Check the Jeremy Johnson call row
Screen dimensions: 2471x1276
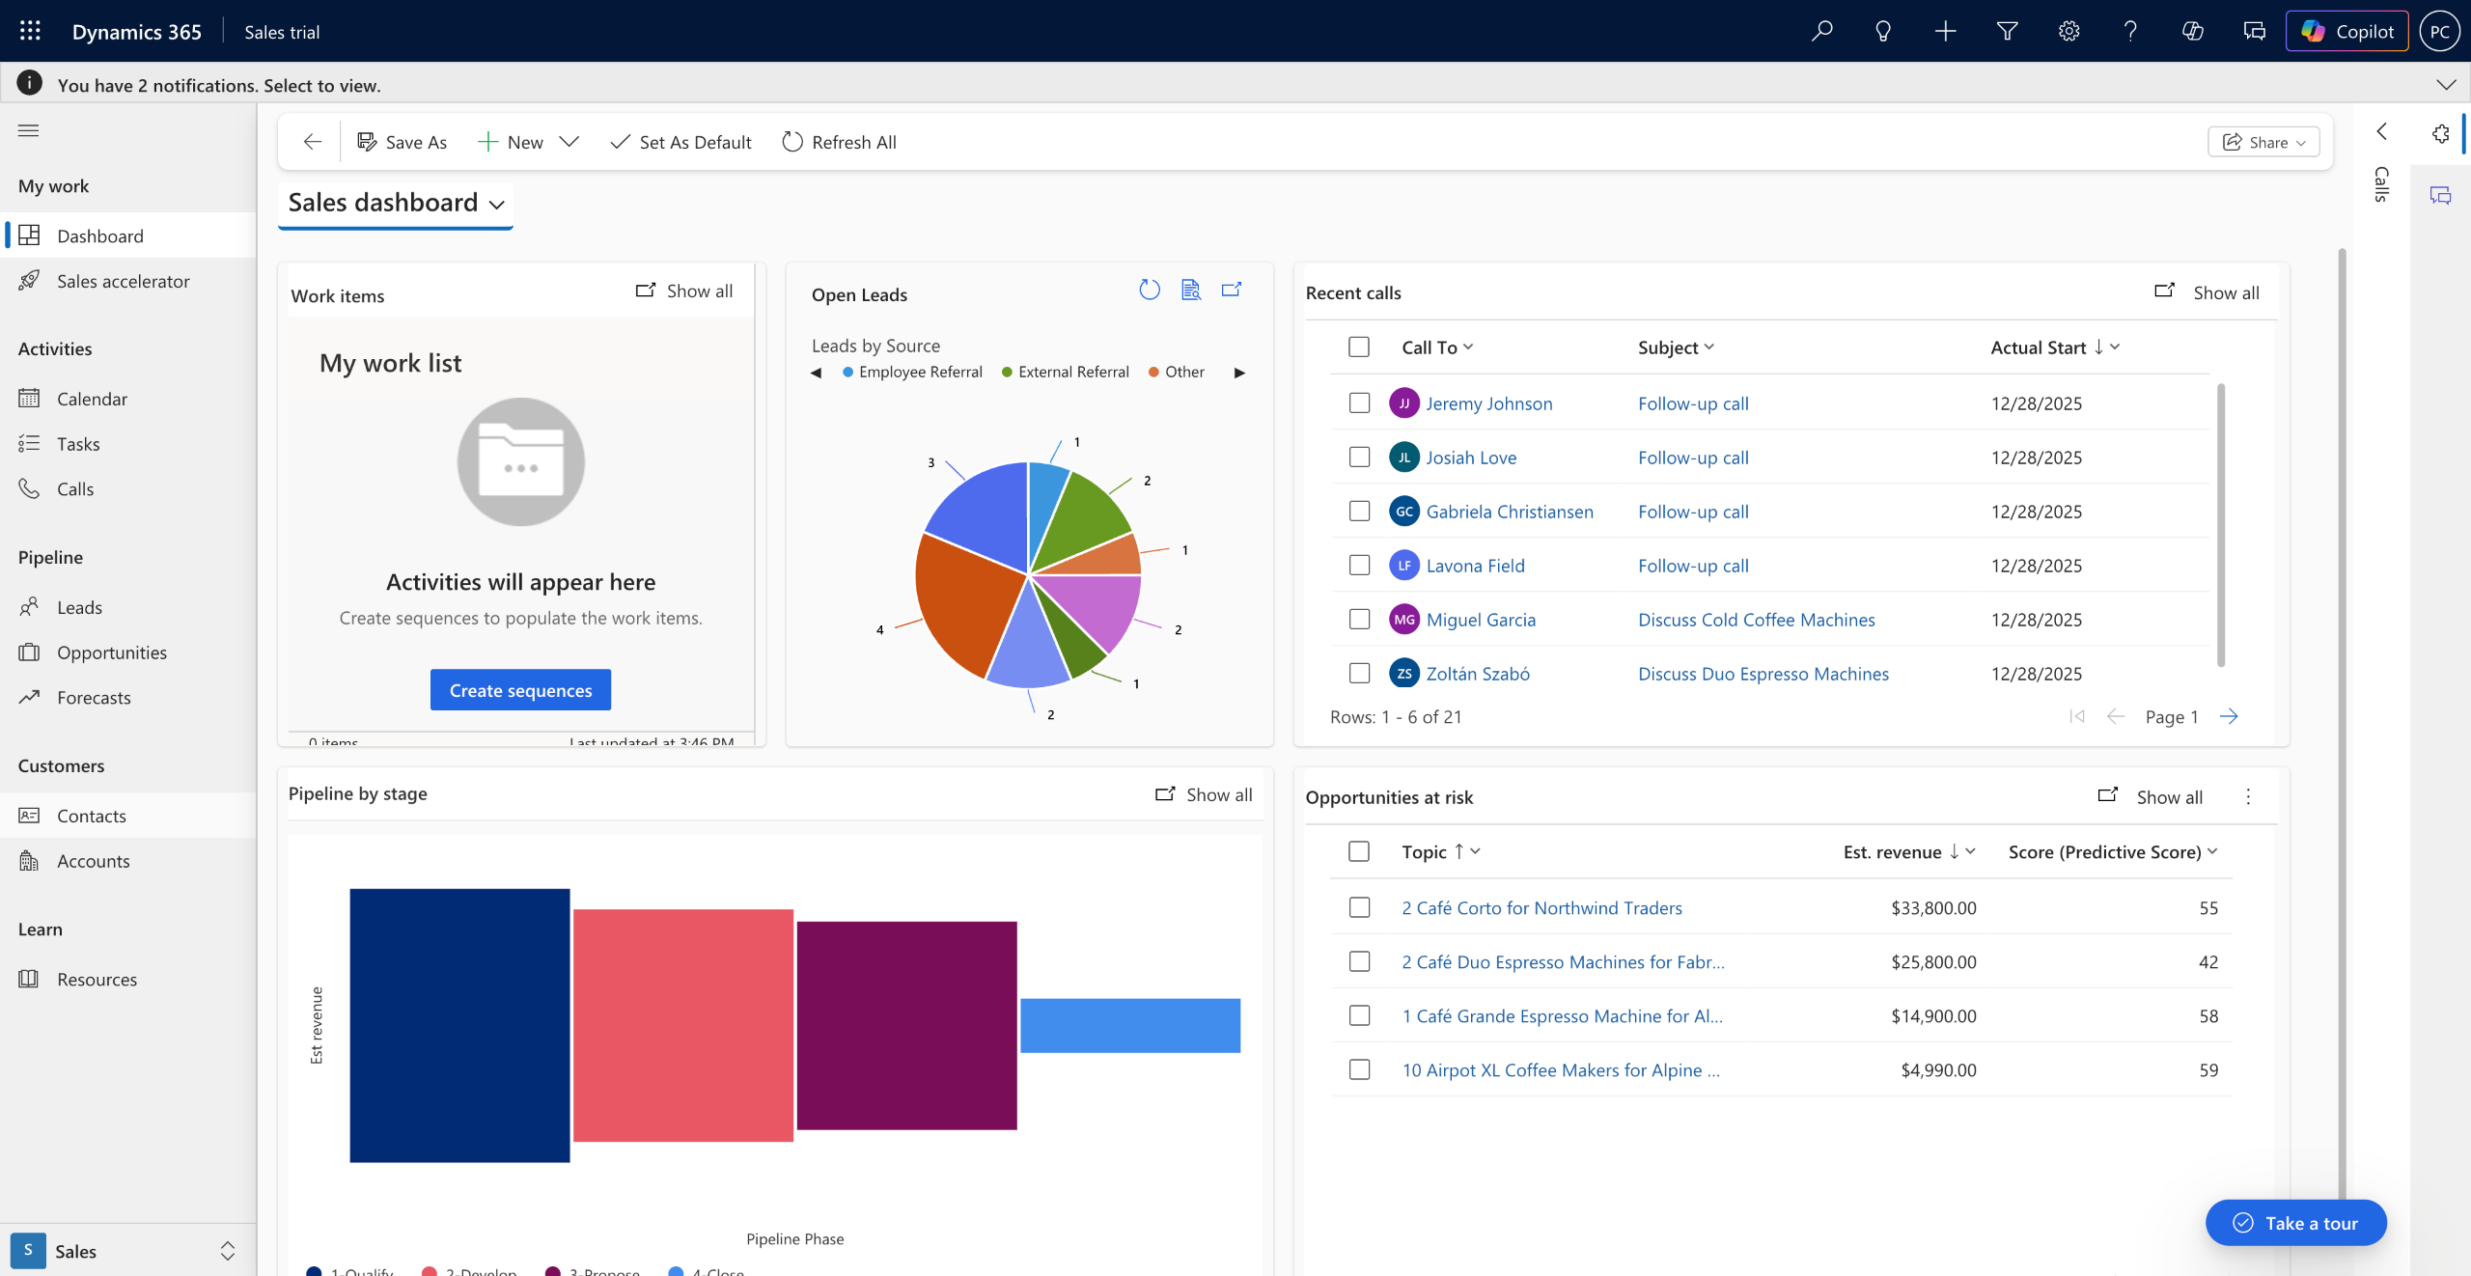1359,402
